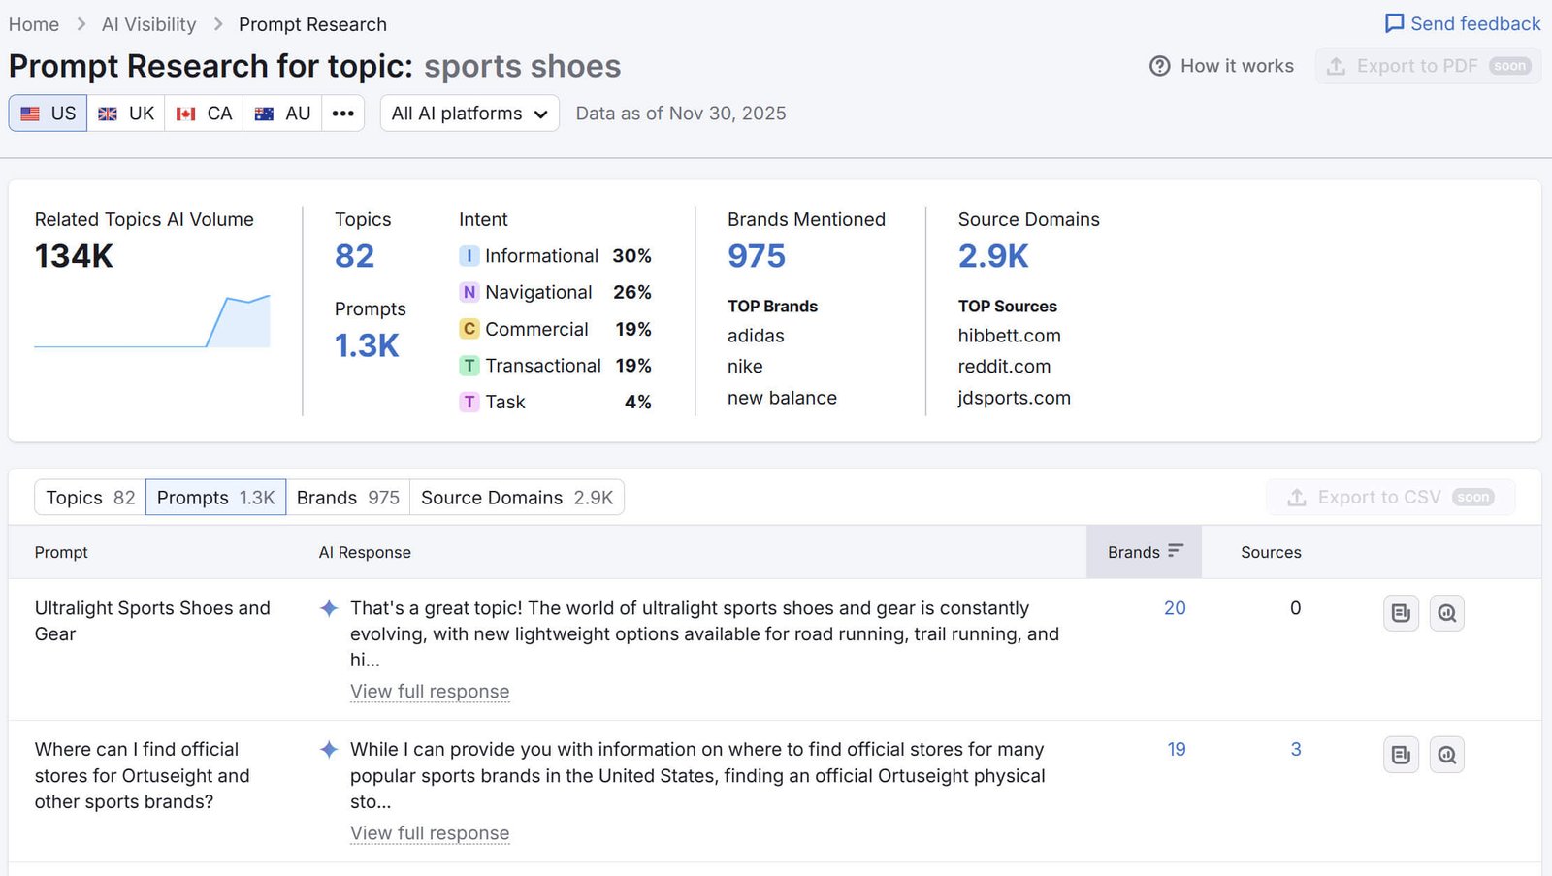
Task: Switch to the Topics tab
Action: (x=90, y=498)
